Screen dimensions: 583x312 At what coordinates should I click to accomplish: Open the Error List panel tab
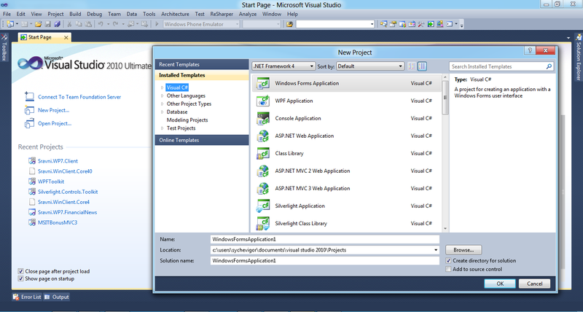point(27,297)
